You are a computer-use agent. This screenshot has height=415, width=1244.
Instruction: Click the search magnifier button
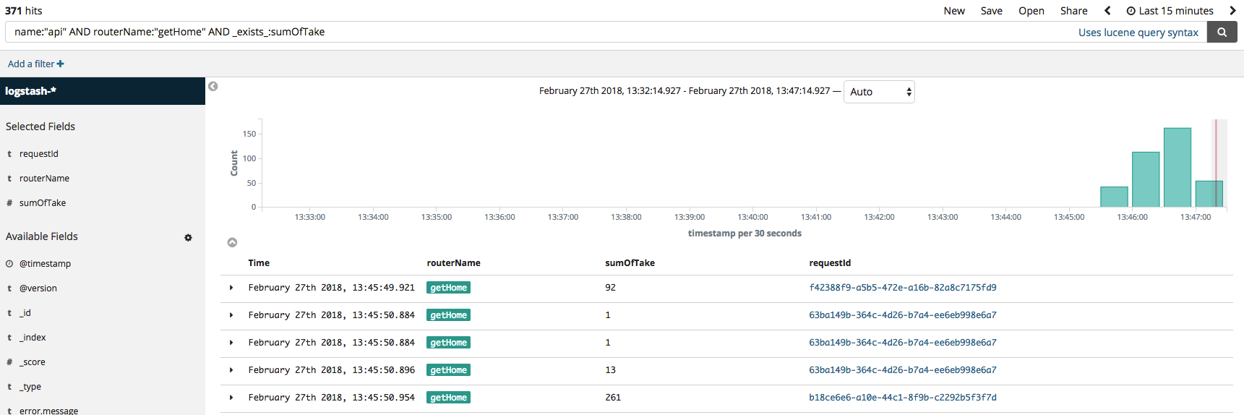tap(1222, 32)
